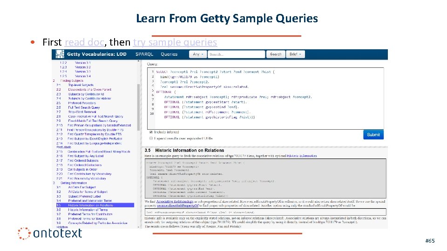Screen dimensions: 447x251
Task: Select highlighted 'Historic Information on Relations' entry
Action: (95, 205)
